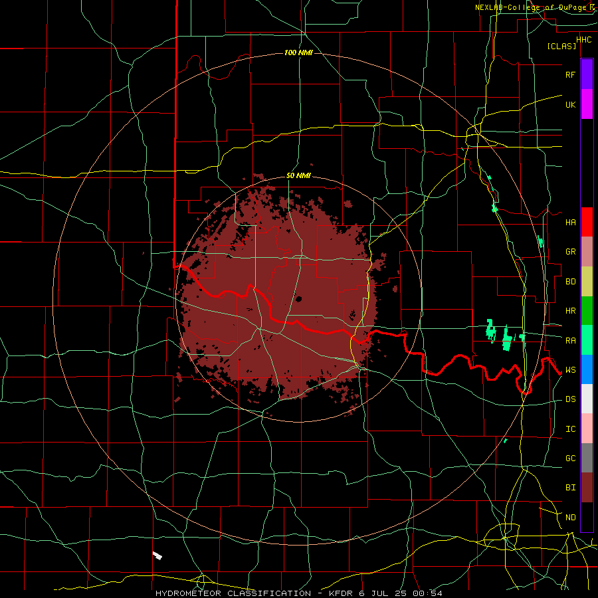
Task: Select the dusty pink GR graupel swatch
Action: pos(587,252)
